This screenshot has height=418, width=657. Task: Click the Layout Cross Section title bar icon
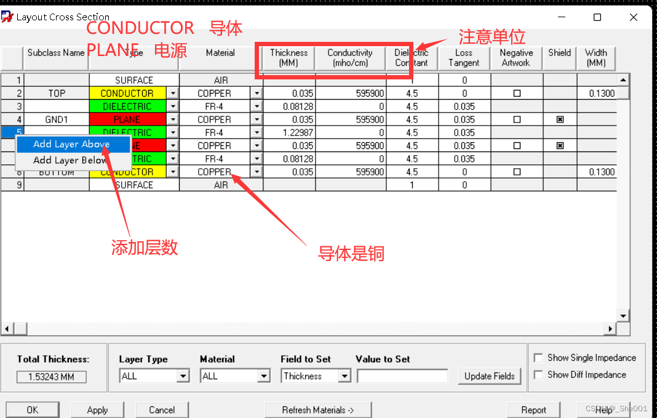coord(7,17)
